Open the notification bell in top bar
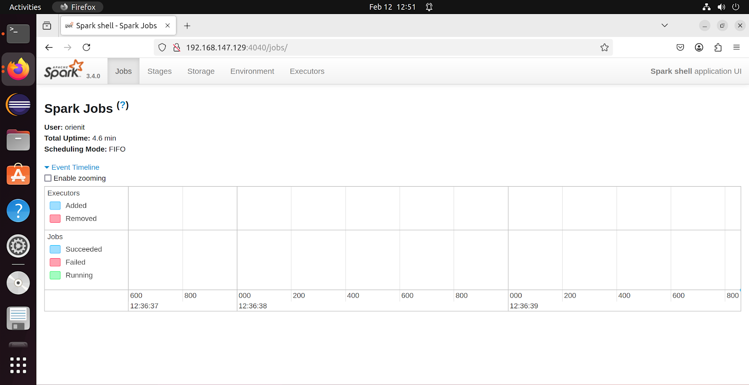Screen dimensions: 749x385 [429, 7]
